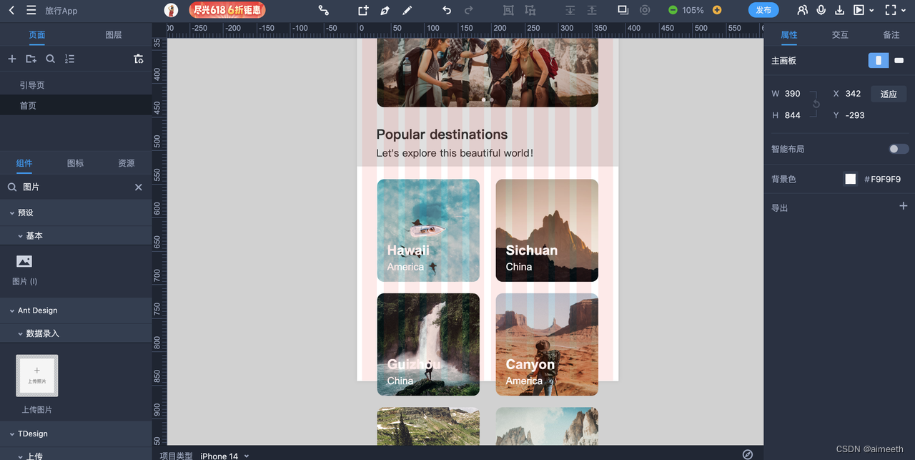Click the group objects icon
This screenshot has width=915, height=460.
pyautogui.click(x=508, y=10)
